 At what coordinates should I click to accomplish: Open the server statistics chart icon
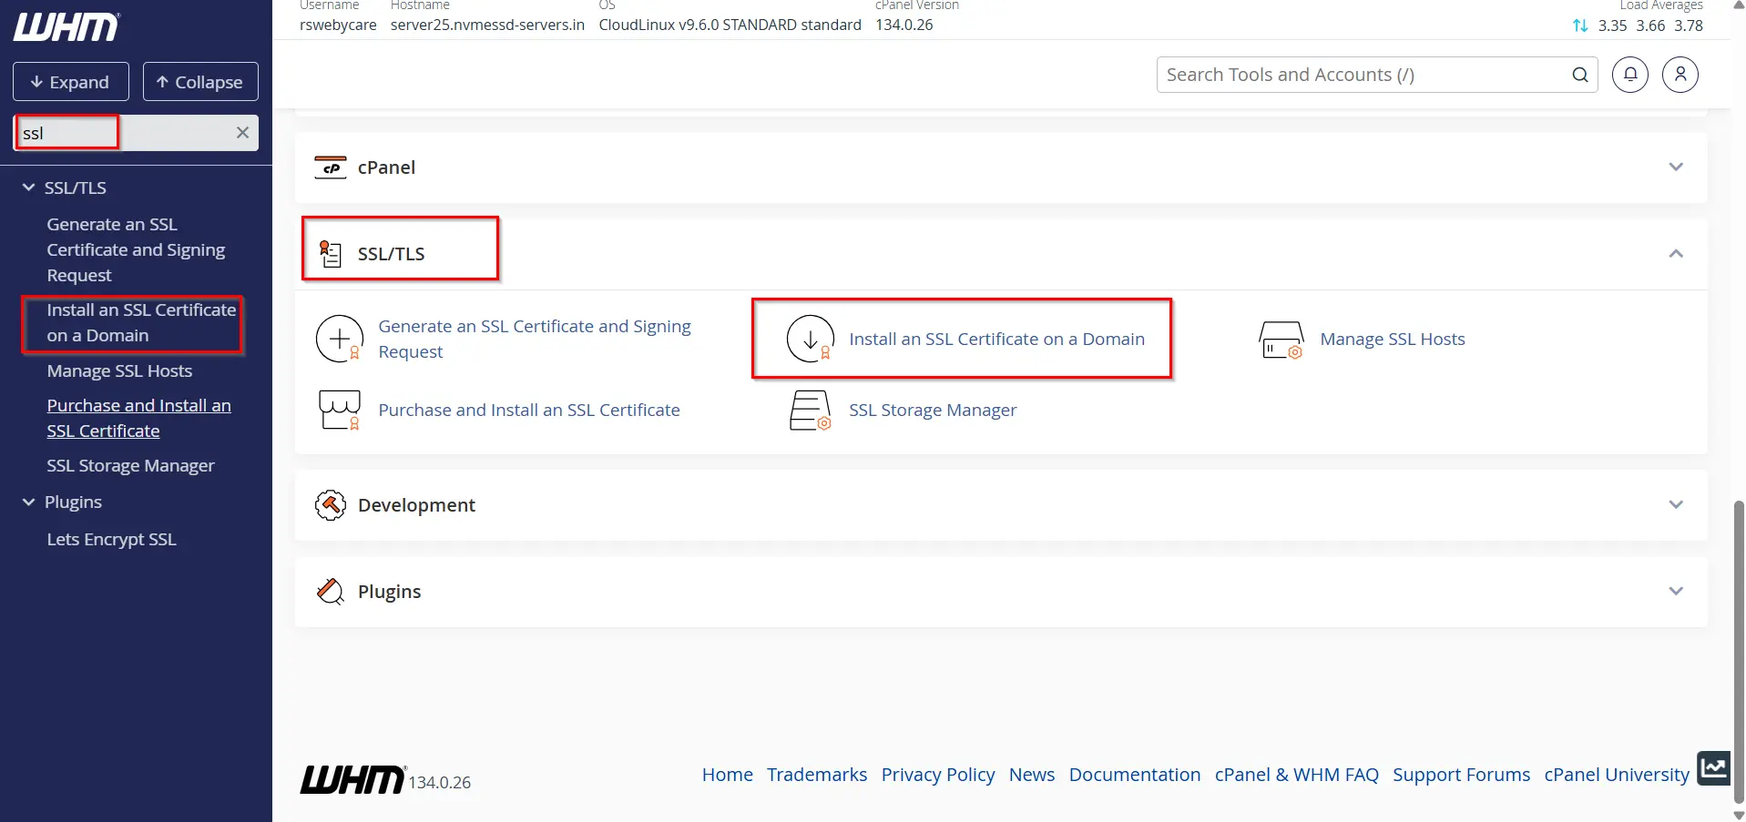1713,767
